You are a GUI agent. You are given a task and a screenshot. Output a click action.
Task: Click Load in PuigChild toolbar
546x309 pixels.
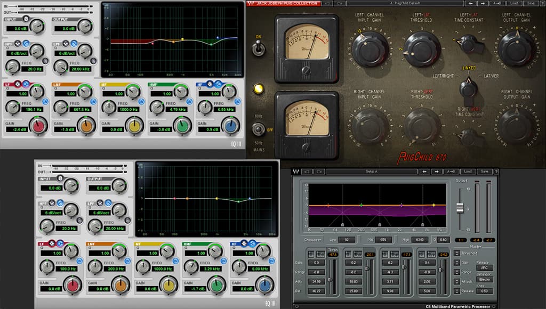tap(514, 3)
